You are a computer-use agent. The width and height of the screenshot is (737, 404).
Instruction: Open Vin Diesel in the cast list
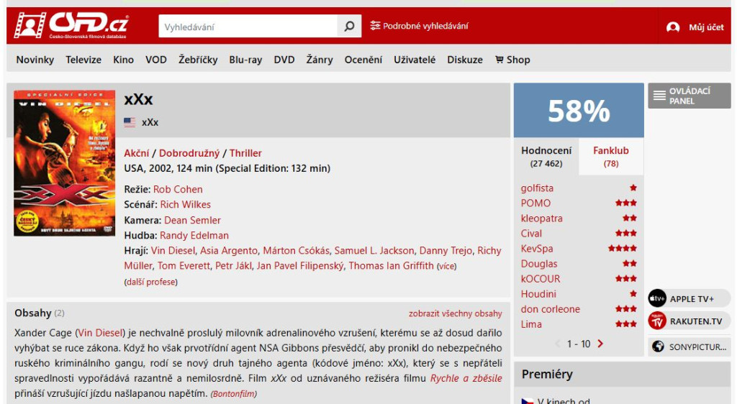(173, 250)
